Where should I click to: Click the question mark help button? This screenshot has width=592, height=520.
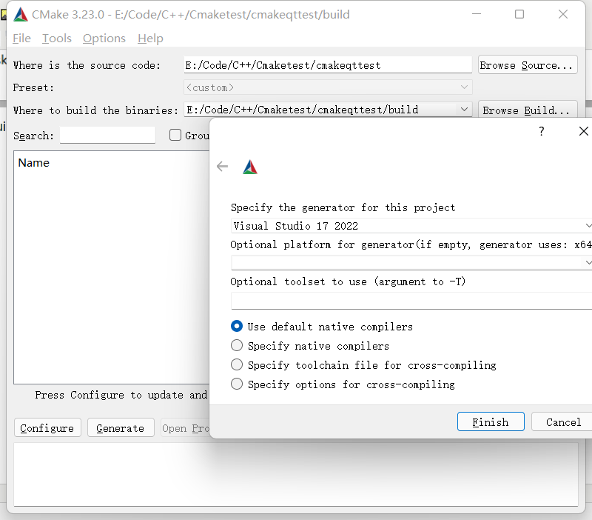coord(542,132)
